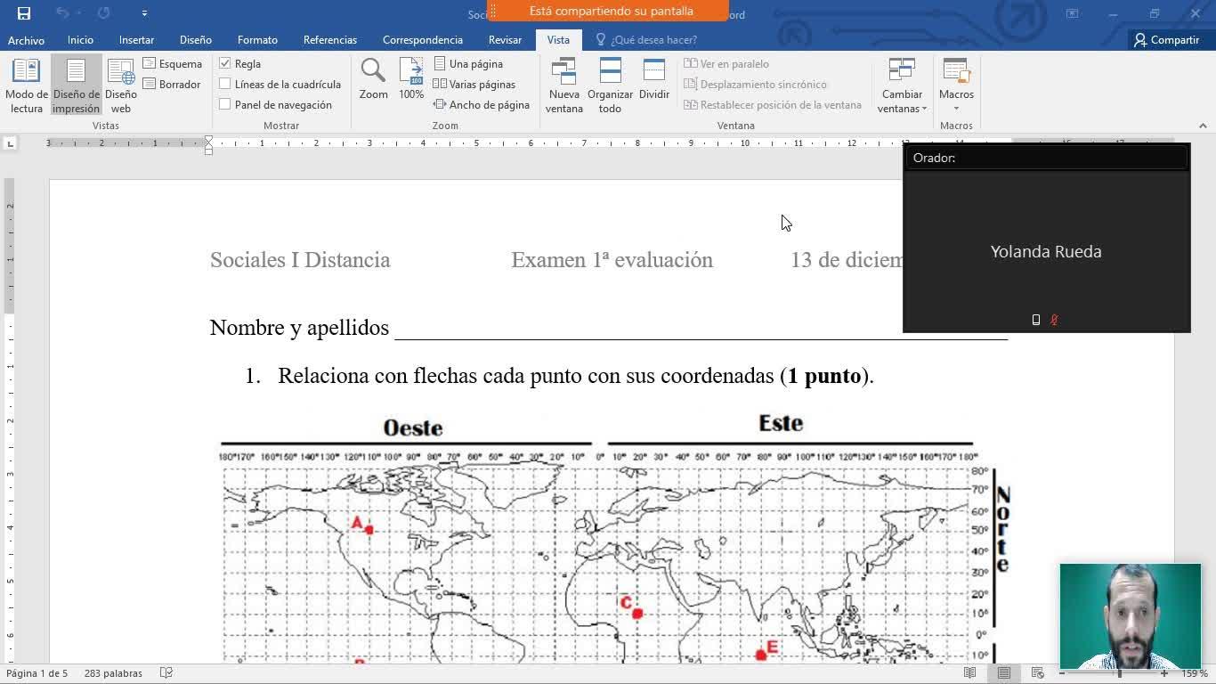Select Diseño web view

click(121, 85)
